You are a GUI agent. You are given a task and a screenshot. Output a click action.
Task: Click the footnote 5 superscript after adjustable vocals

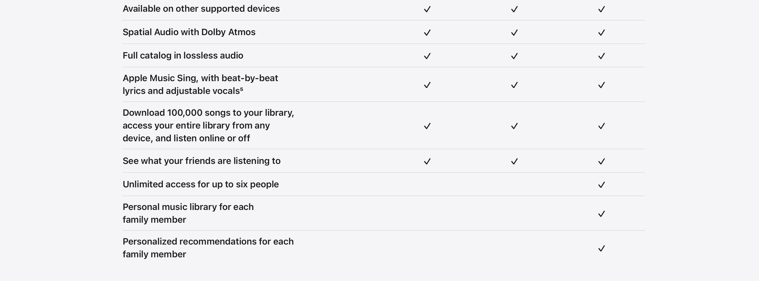(242, 89)
